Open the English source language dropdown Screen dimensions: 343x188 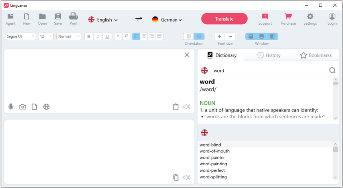pyautogui.click(x=103, y=20)
